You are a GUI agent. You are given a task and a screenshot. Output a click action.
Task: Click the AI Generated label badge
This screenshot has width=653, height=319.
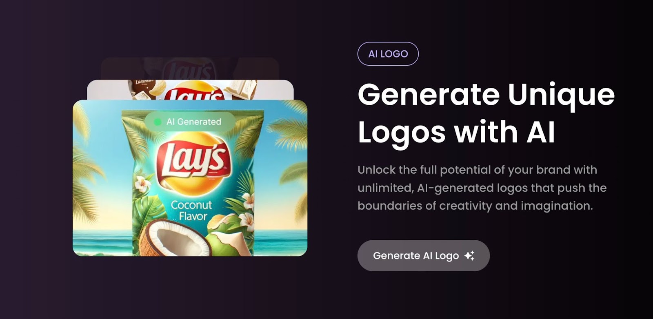190,122
